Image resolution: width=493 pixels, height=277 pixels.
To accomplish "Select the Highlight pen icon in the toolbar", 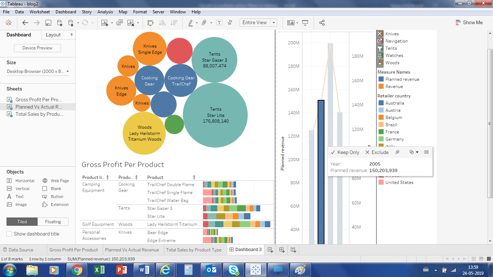I will (191, 22).
